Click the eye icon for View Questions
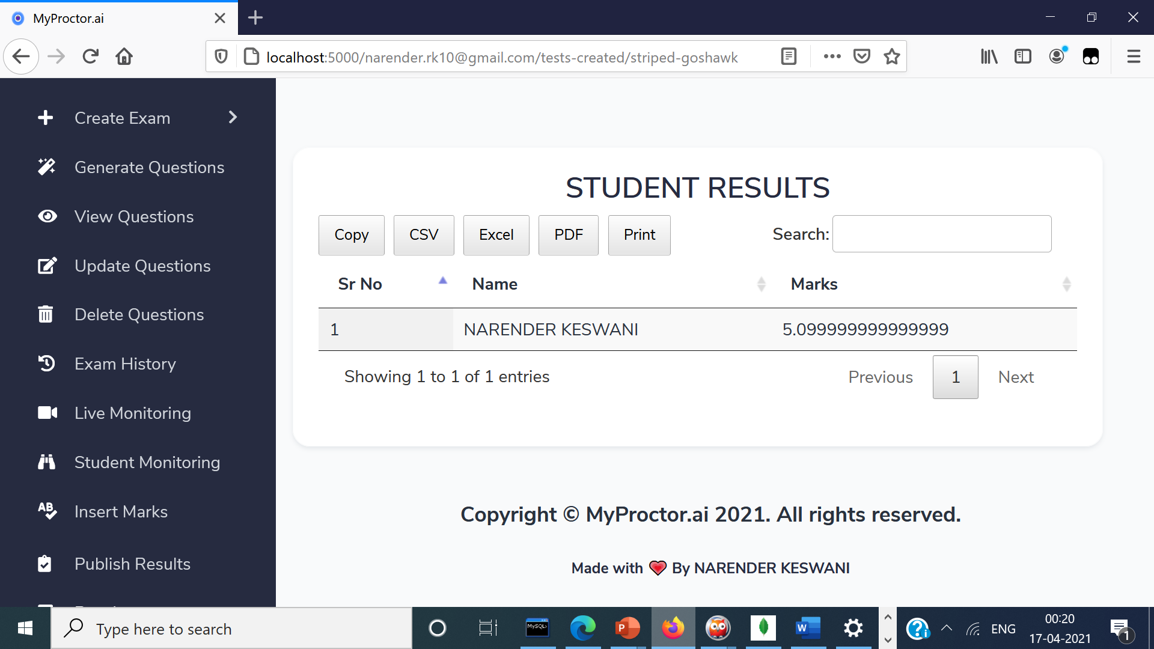The width and height of the screenshot is (1154, 649). (47, 216)
